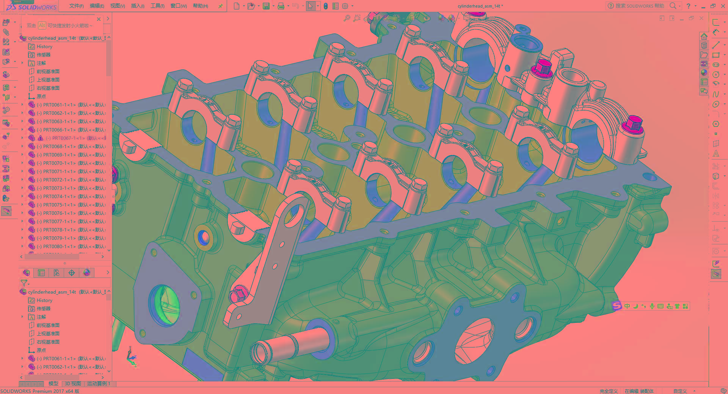Viewport: 728px width, 394px height.
Task: Select the Text tool letter A icon
Action: pyautogui.click(x=716, y=153)
